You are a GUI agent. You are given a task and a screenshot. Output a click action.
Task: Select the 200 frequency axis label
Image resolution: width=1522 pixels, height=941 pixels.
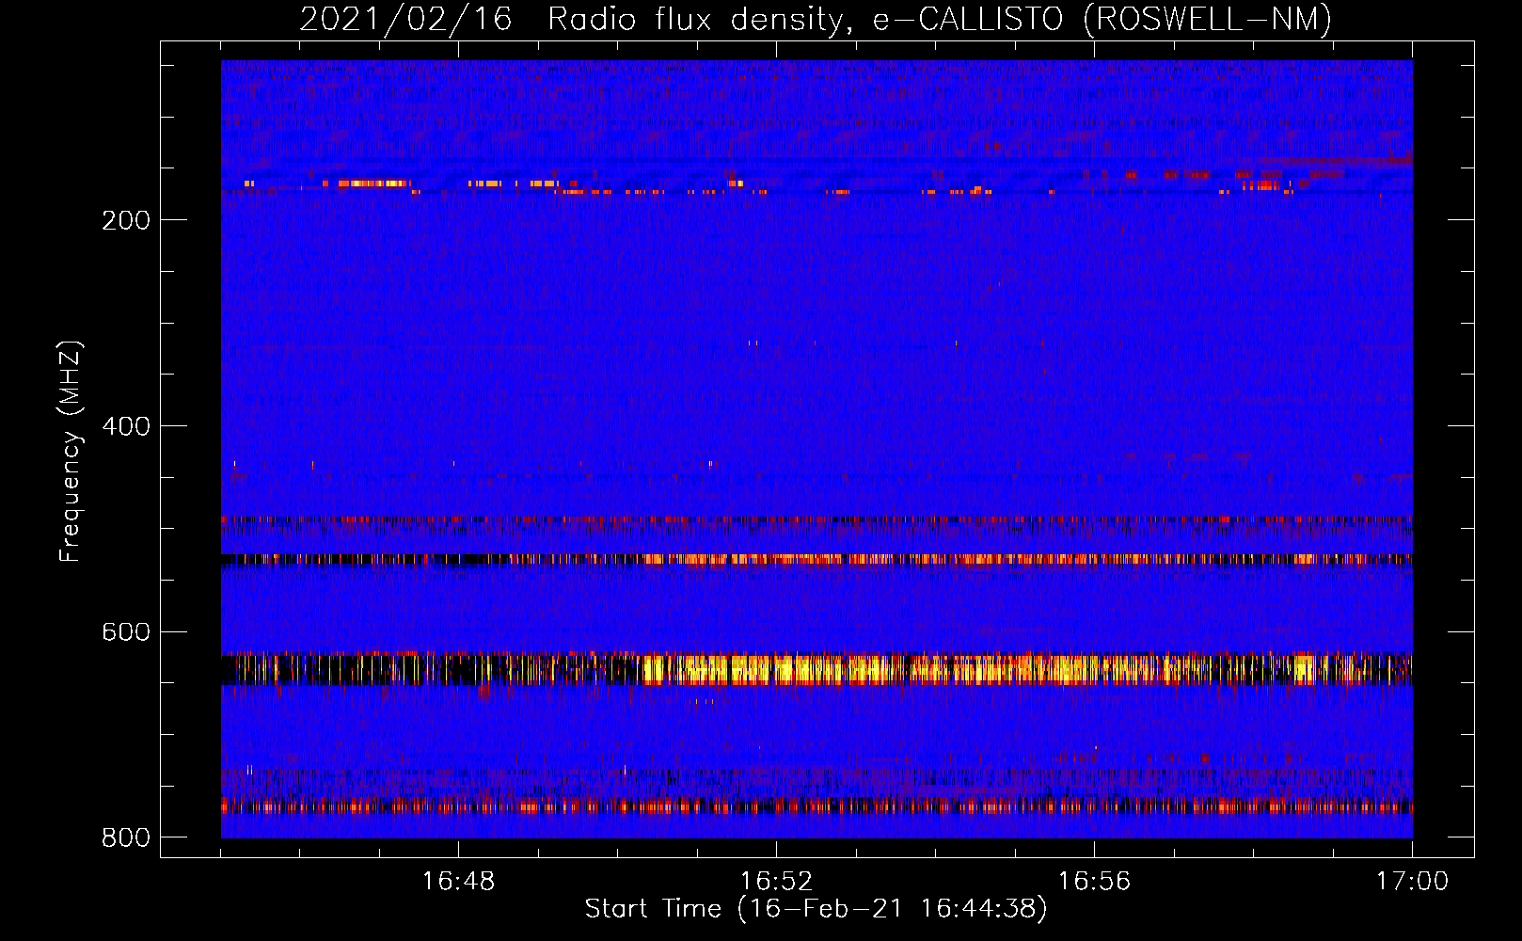coord(126,220)
